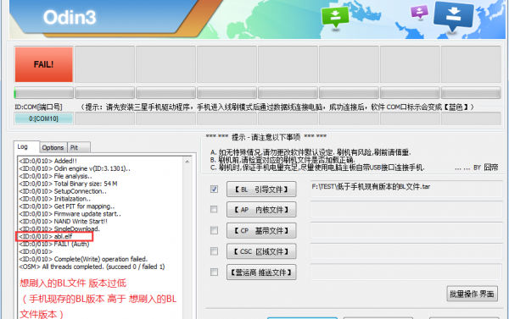This screenshot has height=319, width=509.
Task: Enable the AP 内核文件 checkbox
Action: [214, 210]
